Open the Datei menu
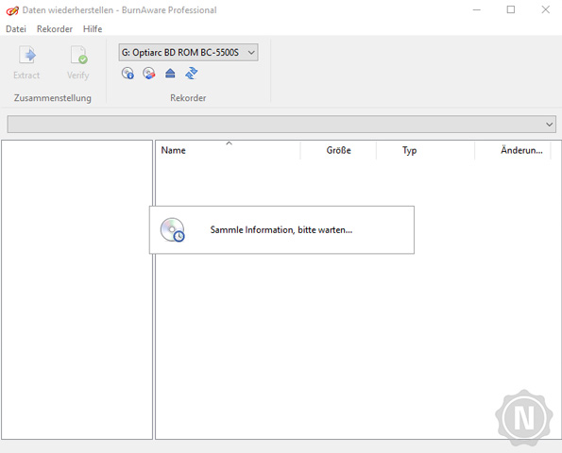This screenshot has height=453, width=562. pyautogui.click(x=16, y=29)
